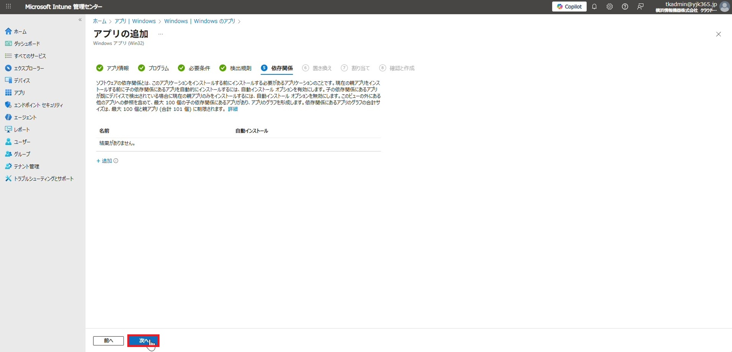
Task: Select デバイス in the sidebar
Action: point(22,80)
